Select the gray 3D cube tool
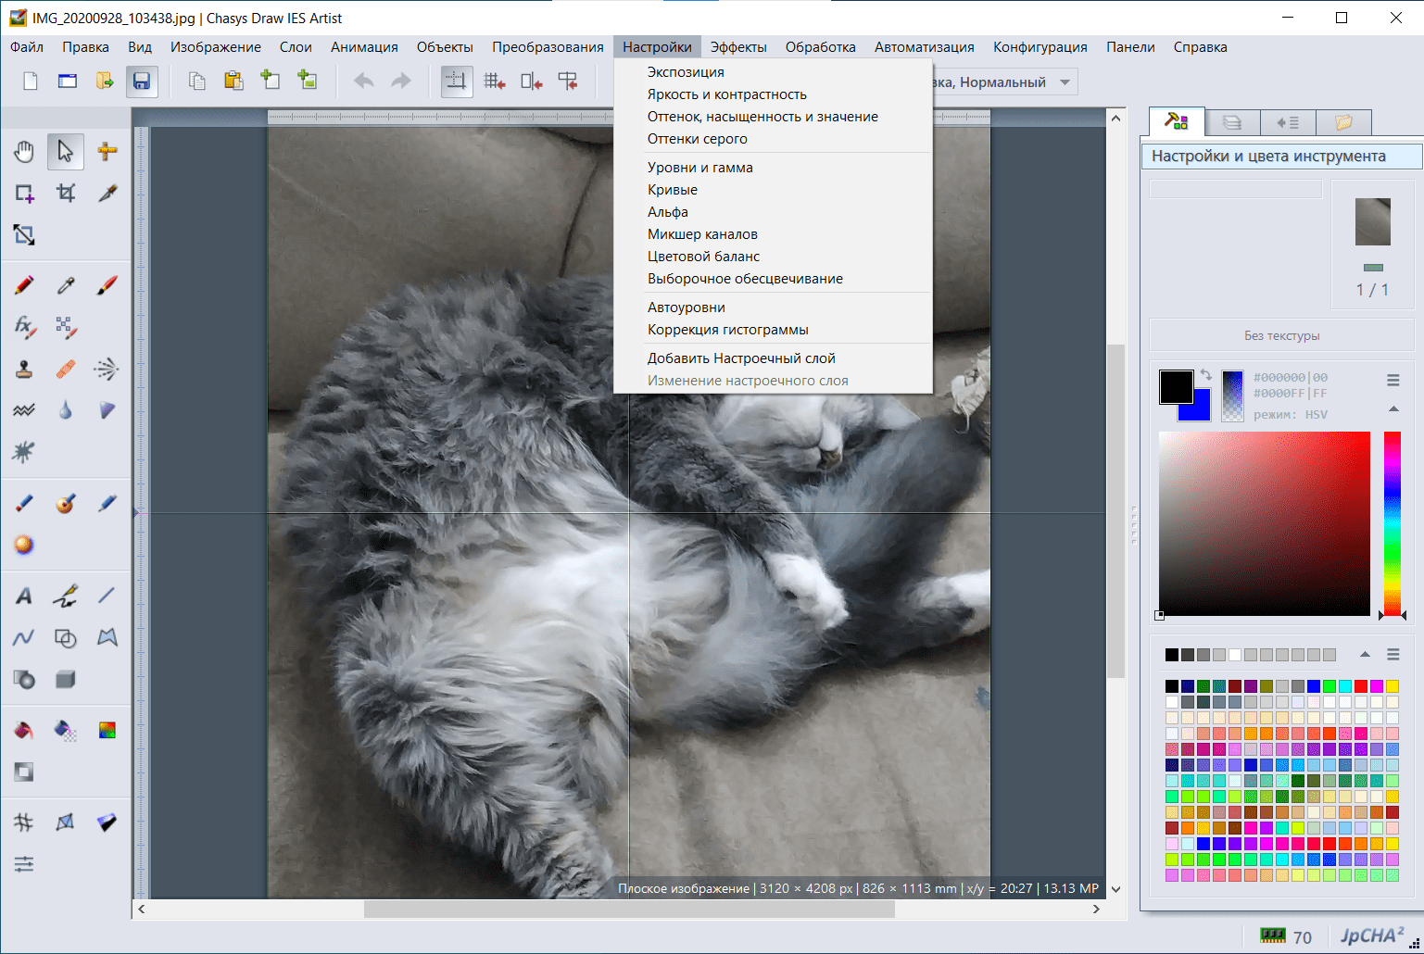Screen dimensions: 1424x954 pyautogui.click(x=65, y=679)
